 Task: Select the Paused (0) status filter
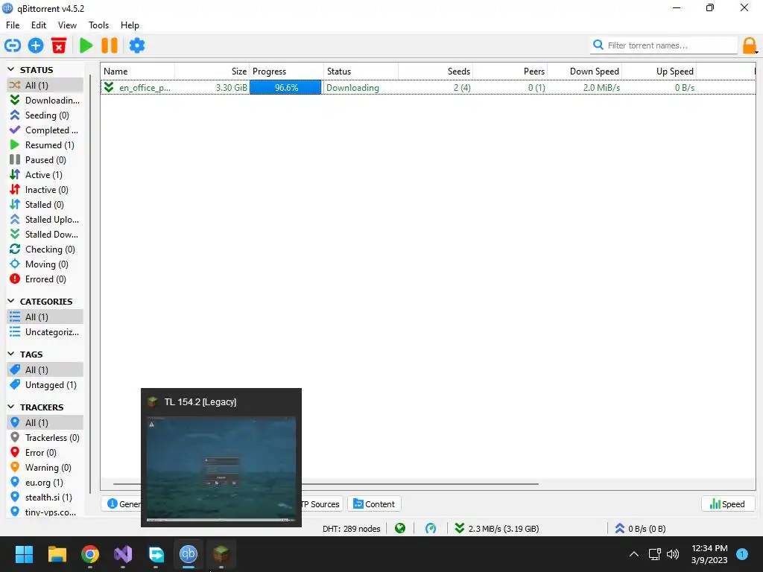point(45,160)
